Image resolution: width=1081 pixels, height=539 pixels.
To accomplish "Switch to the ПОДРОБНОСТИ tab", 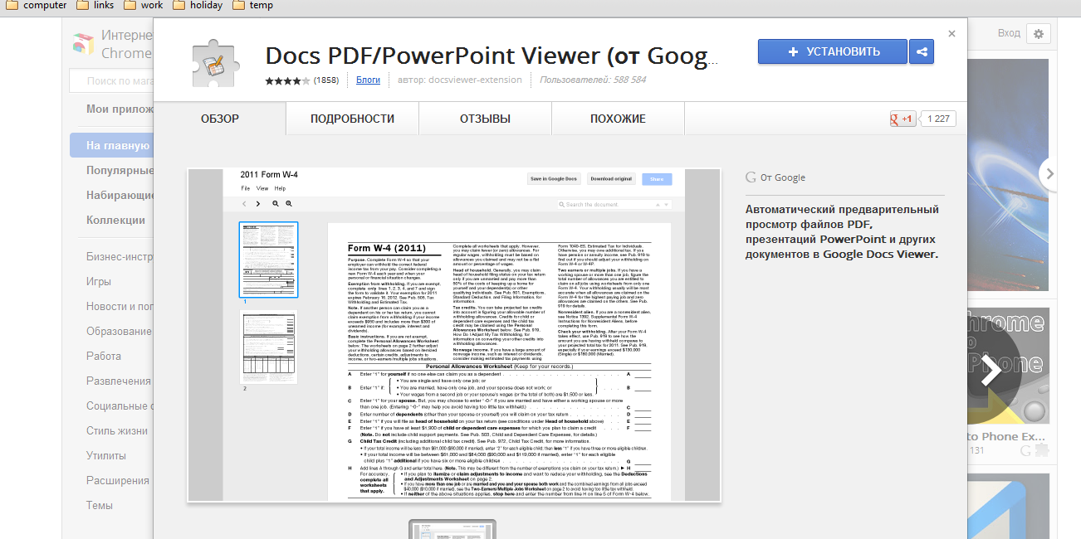I will tap(352, 119).
